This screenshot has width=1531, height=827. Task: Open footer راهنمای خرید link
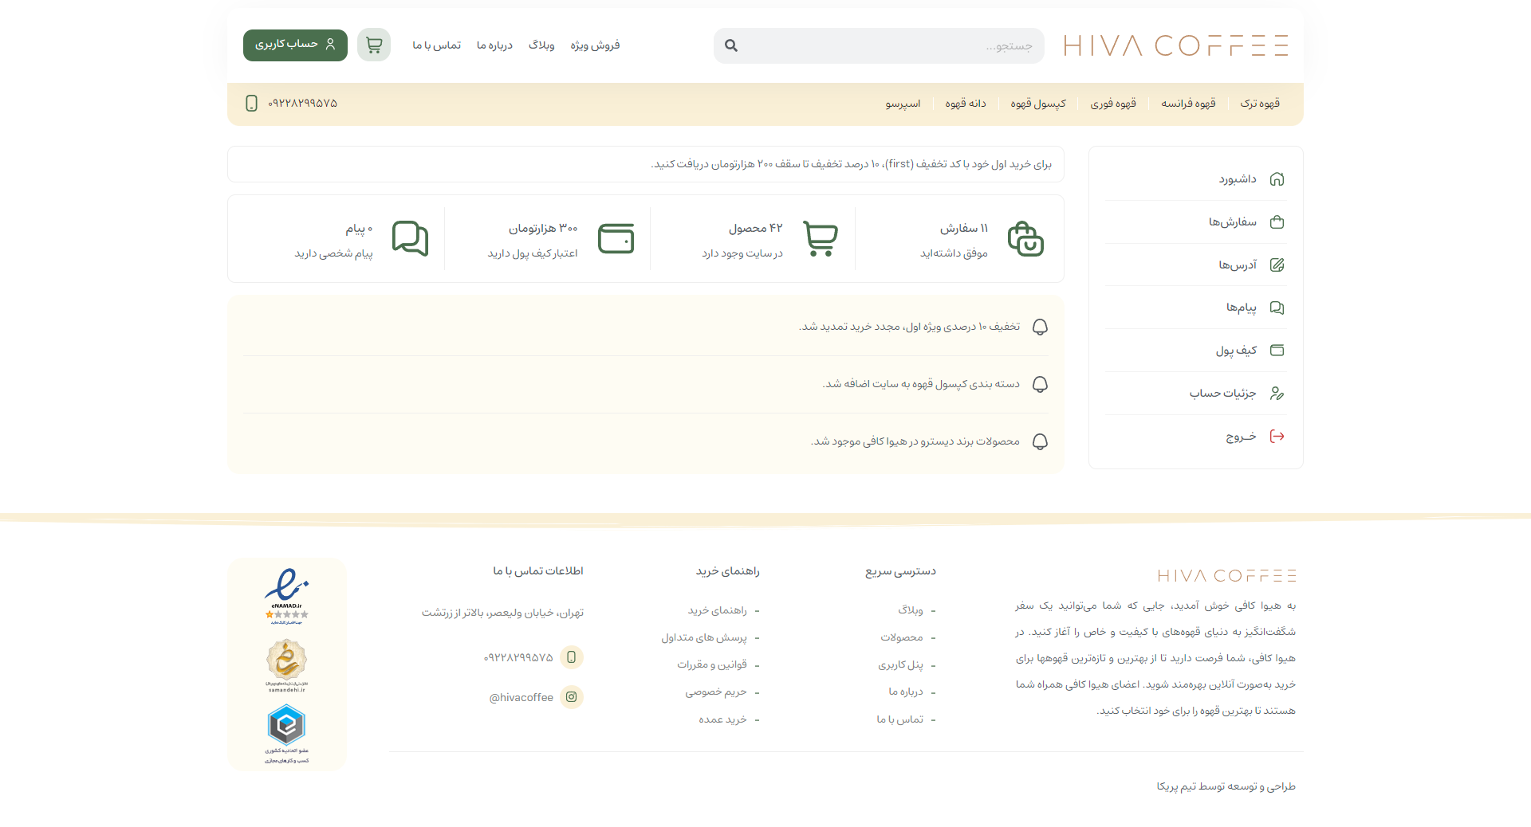(718, 610)
